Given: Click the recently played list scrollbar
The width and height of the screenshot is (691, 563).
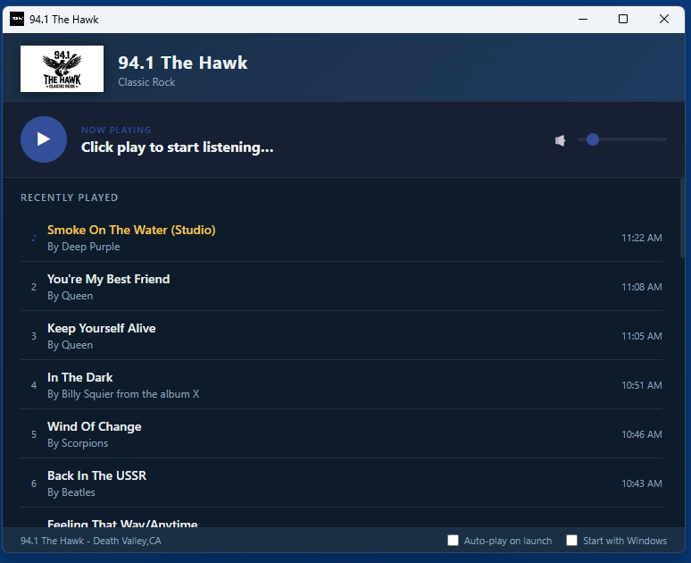Looking at the screenshot, I should [x=683, y=219].
